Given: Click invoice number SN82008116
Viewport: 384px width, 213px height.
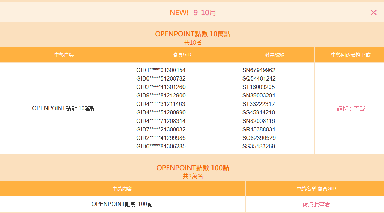Looking at the screenshot, I should 259,121.
